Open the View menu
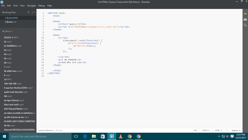This screenshot has height=140, width=248. (x=22, y=6)
